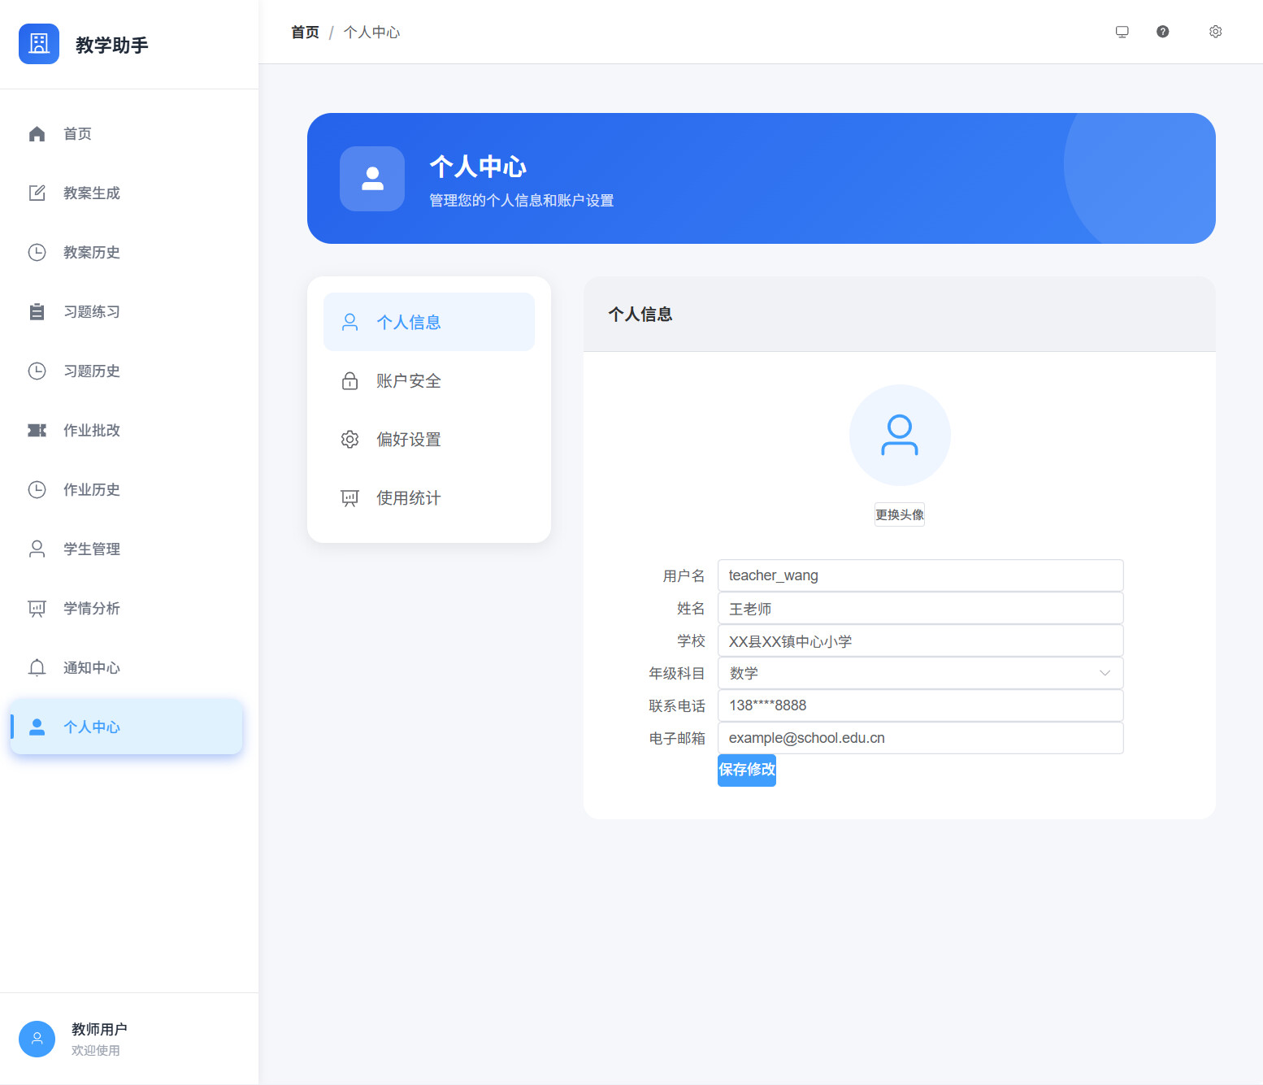Expand the 年级科目 dropdown arrow
This screenshot has width=1263, height=1085.
[x=1105, y=673]
